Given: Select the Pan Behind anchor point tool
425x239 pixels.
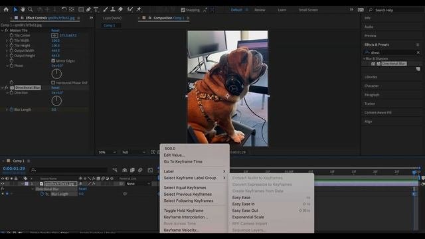Looking at the screenshot, I should click(x=72, y=9).
